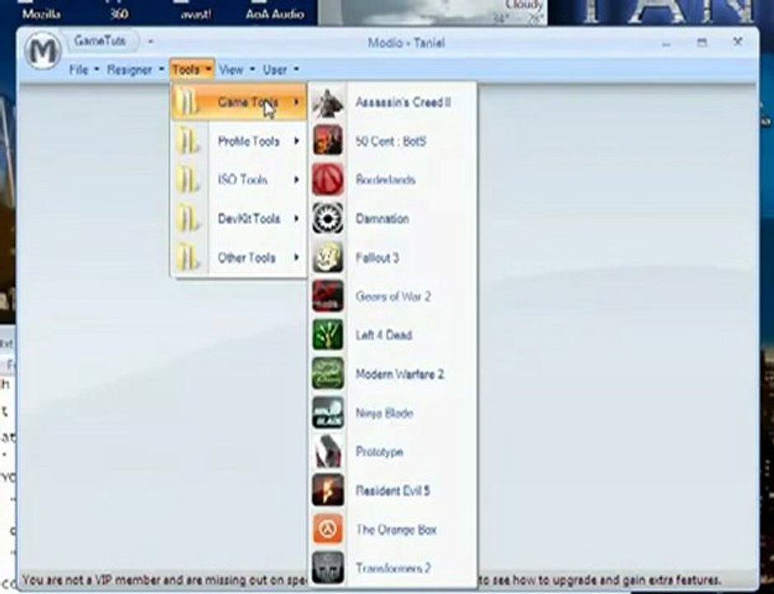Choose Prototype from the game list

click(392, 451)
